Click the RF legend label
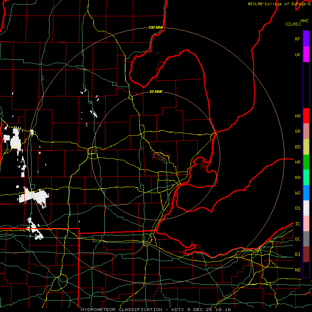The width and height of the screenshot is (312, 312). pyautogui.click(x=297, y=39)
